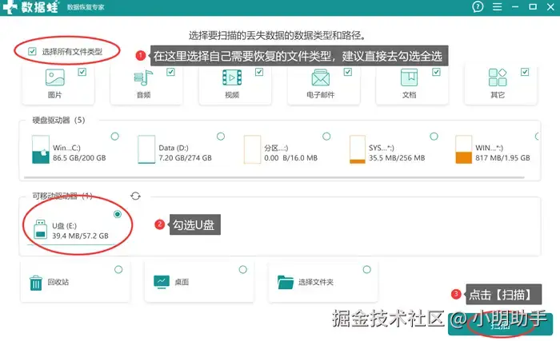
Task: Refresh the removable drives list
Action: click(x=135, y=196)
